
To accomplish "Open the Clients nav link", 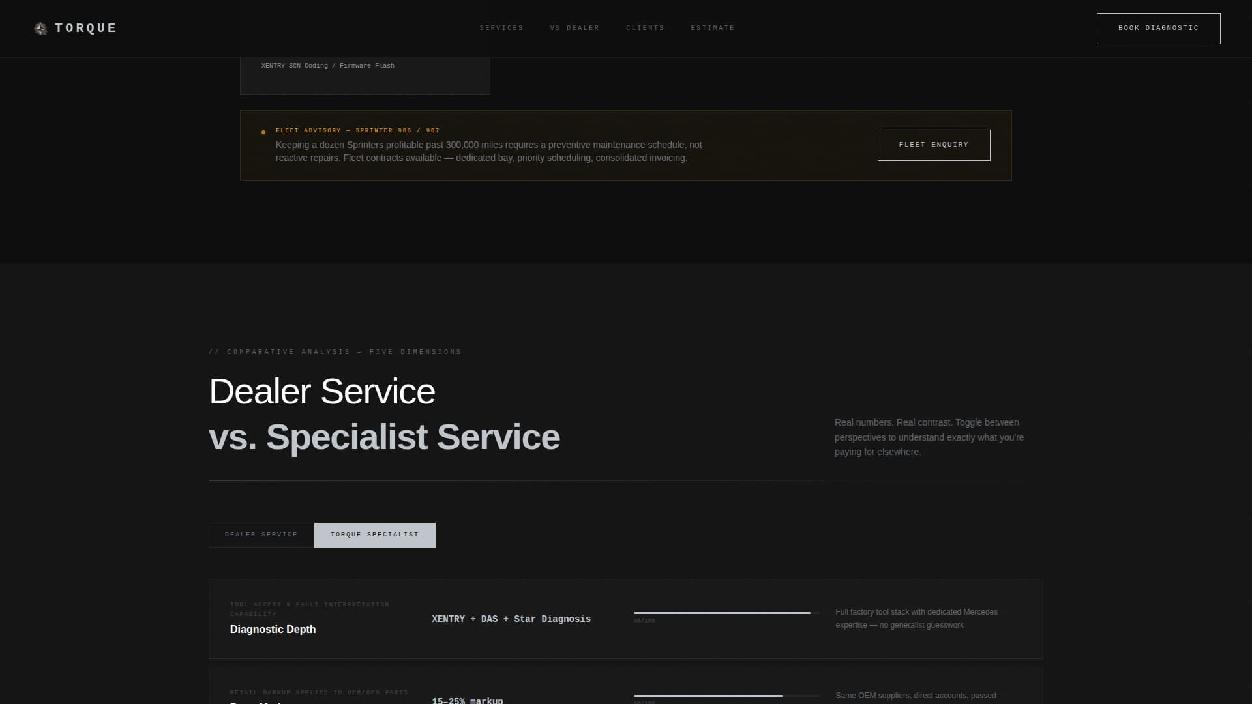I will 645,28.
